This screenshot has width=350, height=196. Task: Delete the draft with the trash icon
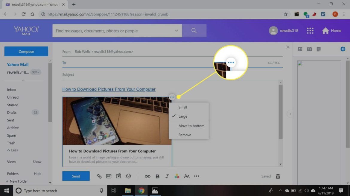278,176
